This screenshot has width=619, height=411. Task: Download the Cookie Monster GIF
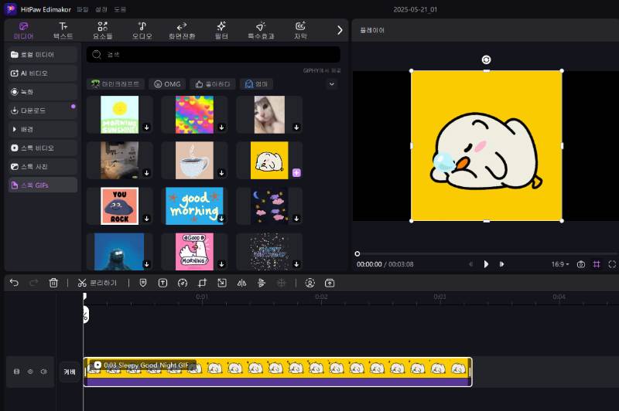(x=146, y=264)
